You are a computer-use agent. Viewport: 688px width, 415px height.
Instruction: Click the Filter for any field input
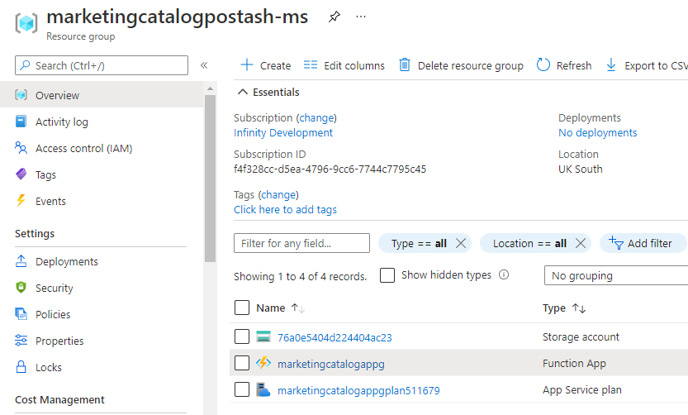[301, 243]
